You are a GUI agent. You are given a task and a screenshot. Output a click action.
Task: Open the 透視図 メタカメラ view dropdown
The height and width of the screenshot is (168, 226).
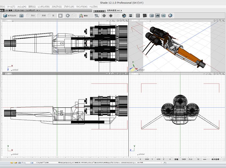pos(141,21)
